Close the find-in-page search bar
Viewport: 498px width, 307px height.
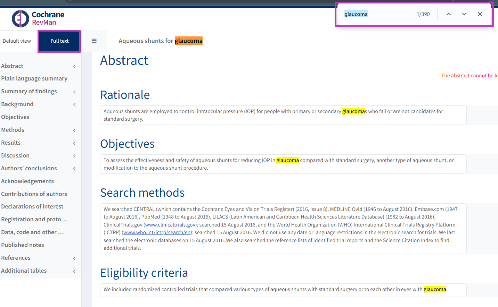click(480, 14)
